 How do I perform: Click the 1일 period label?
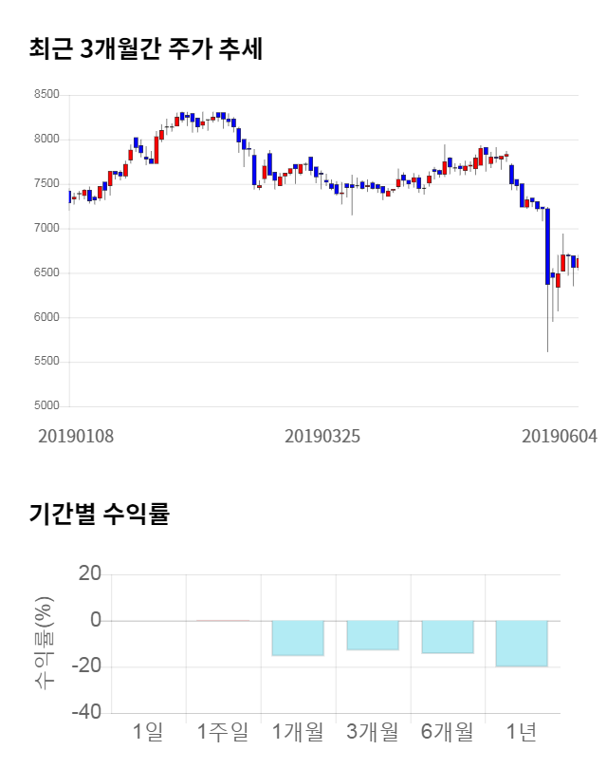(148, 731)
